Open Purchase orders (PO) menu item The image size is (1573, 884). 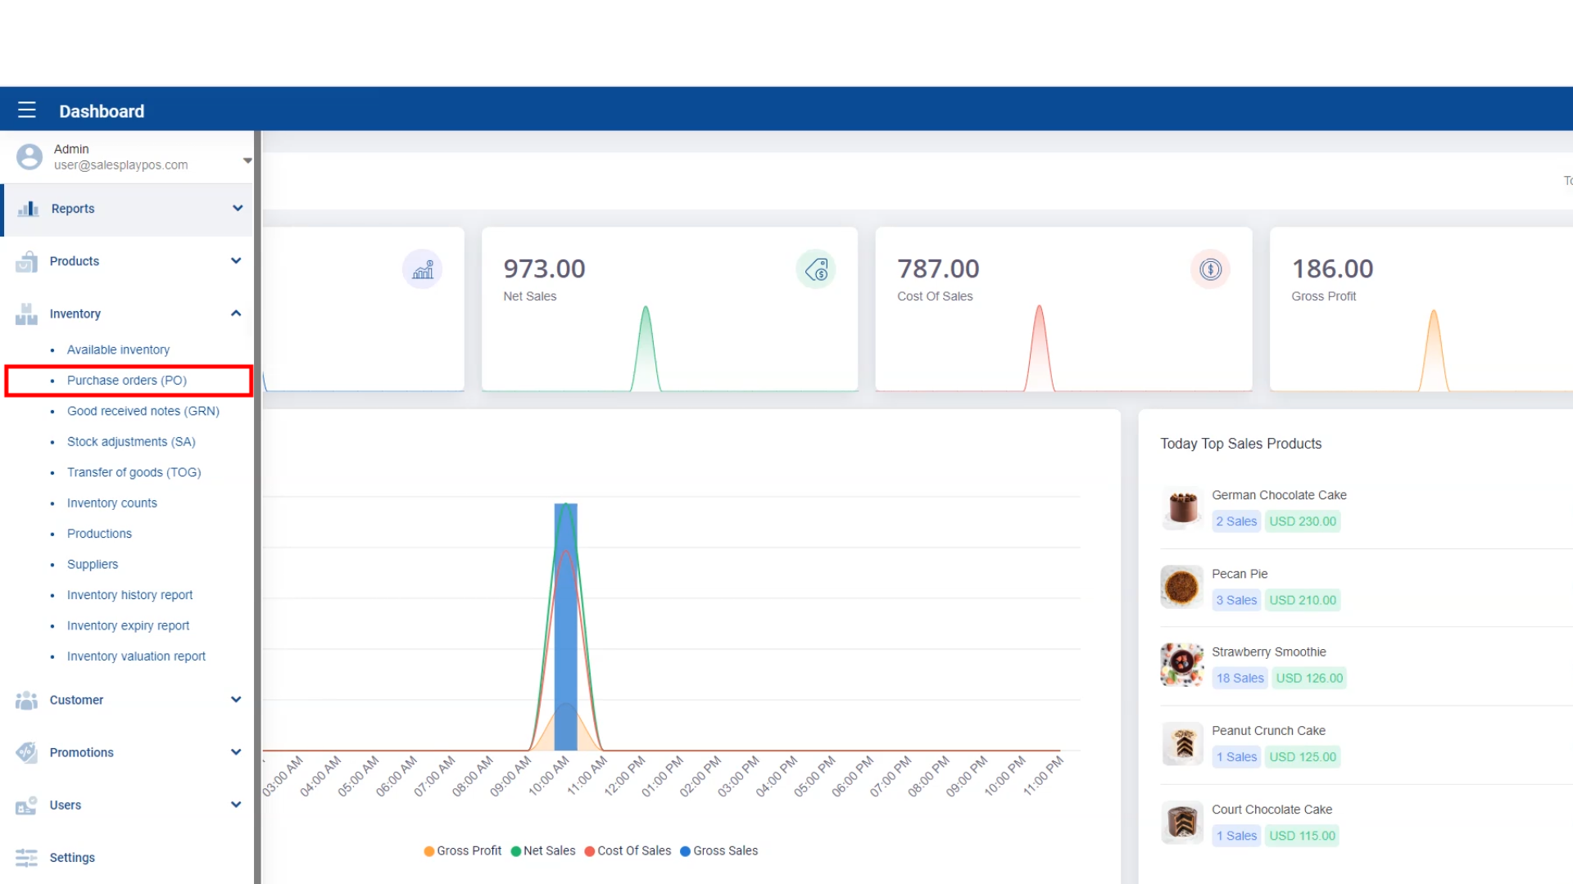[127, 381]
